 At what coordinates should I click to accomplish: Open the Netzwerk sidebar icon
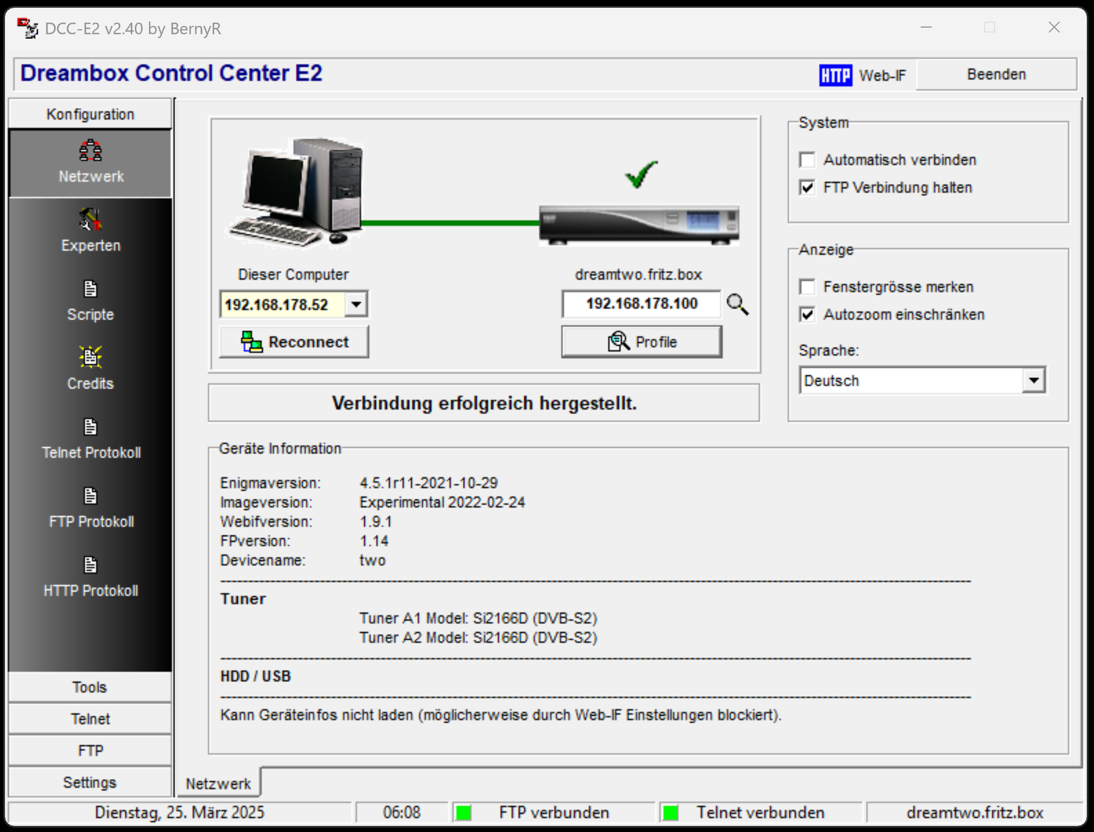point(91,151)
